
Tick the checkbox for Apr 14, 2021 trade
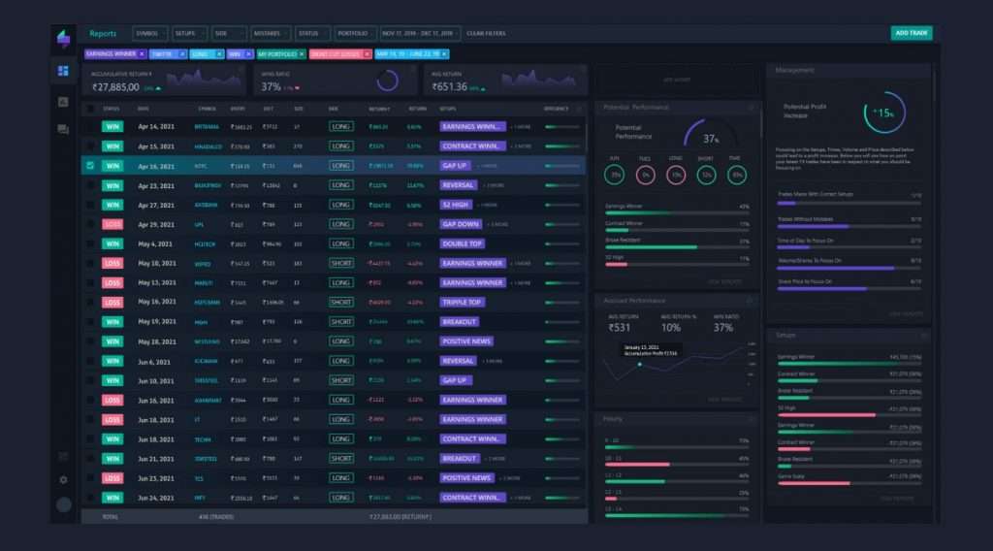(90, 127)
